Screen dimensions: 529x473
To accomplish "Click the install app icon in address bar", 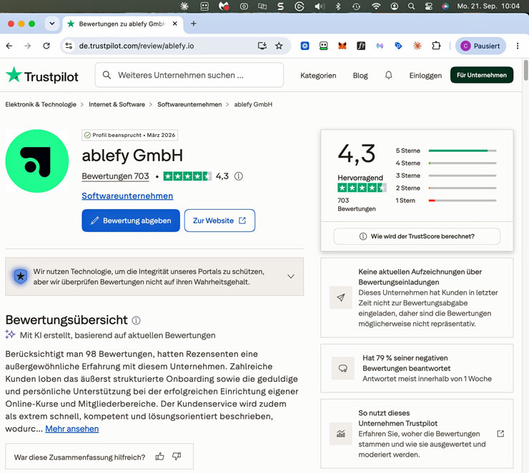I will coord(262,46).
